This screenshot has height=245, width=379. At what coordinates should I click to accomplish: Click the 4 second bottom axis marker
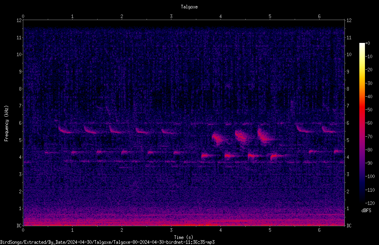(x=220, y=230)
